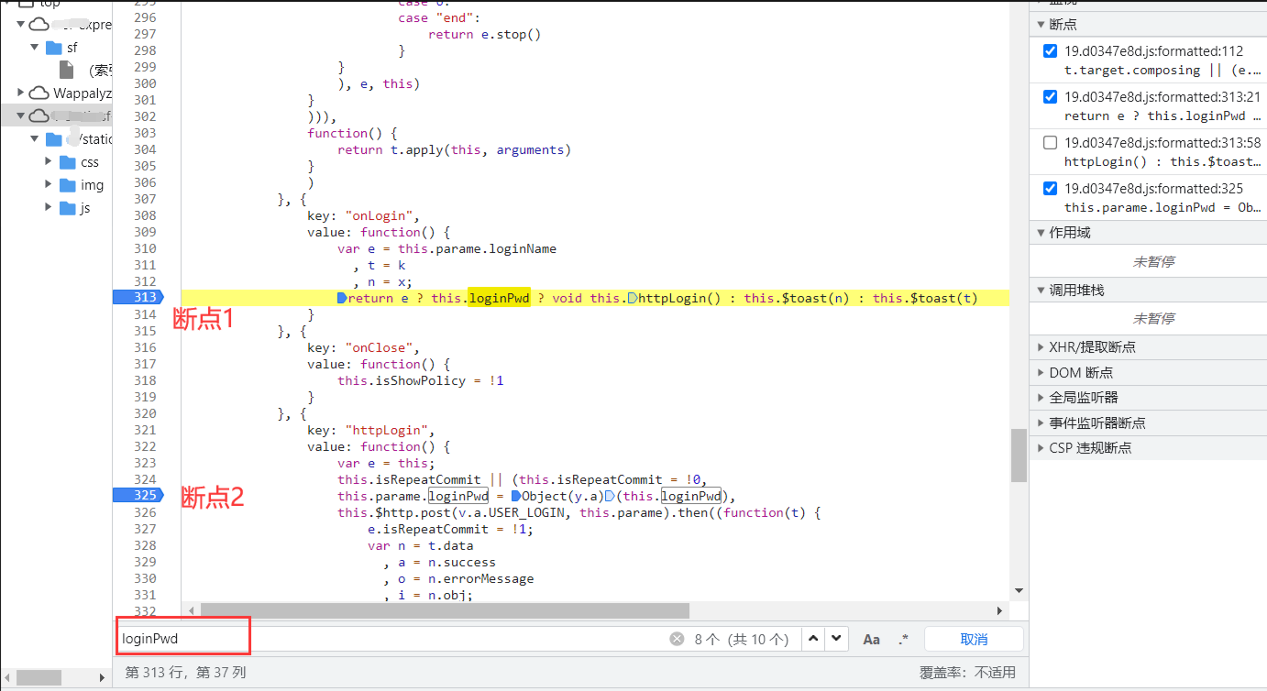This screenshot has width=1267, height=691.
Task: Select the img folder
Action: (x=92, y=185)
